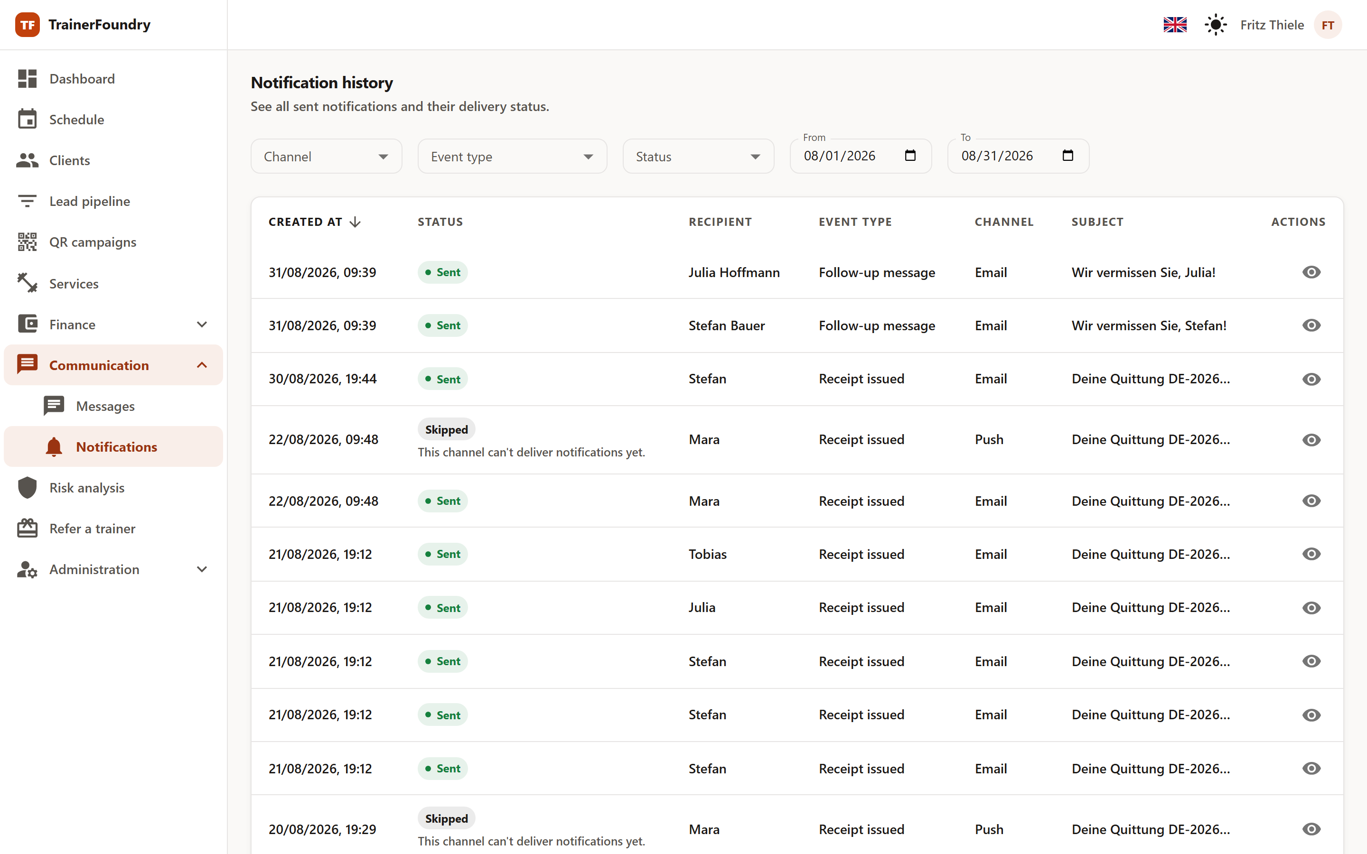This screenshot has width=1367, height=854.
Task: Click the Messages speech bubble icon
Action: pyautogui.click(x=54, y=406)
